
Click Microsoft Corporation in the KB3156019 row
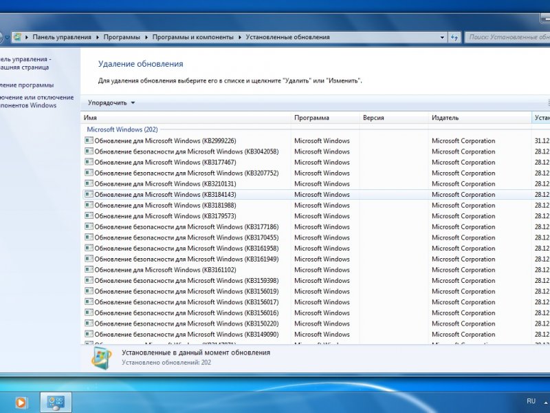463,291
